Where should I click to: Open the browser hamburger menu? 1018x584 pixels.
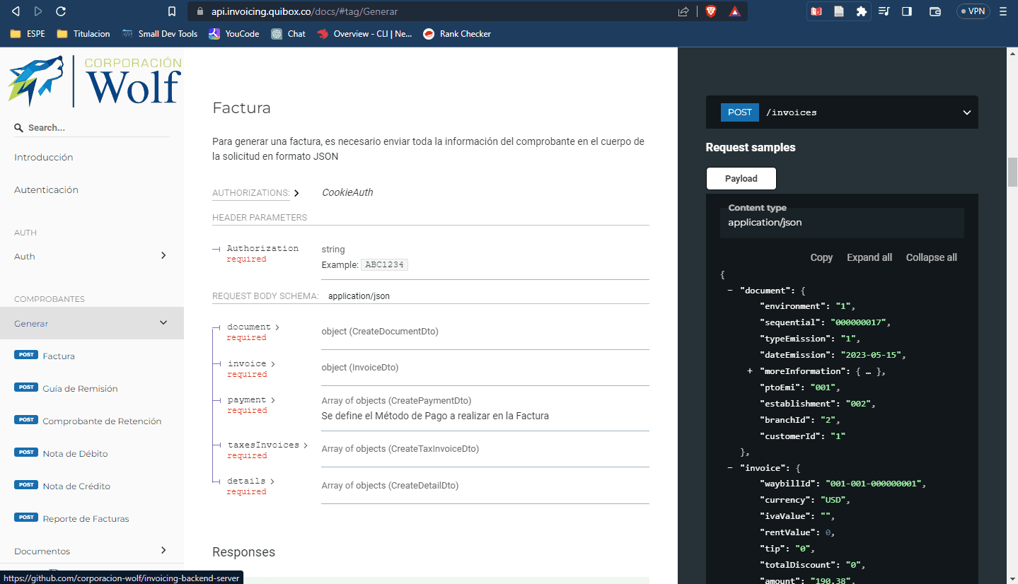click(x=1004, y=11)
